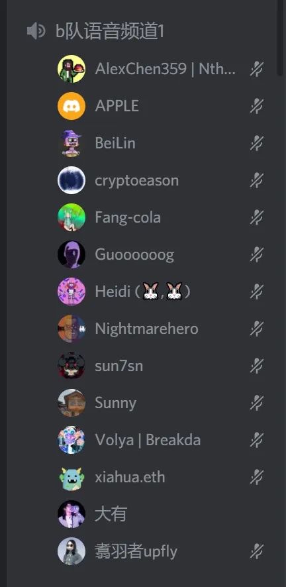The height and width of the screenshot is (587, 286).
Task: Click the muted microphone icon next to Guooooog
Action: coord(257,254)
